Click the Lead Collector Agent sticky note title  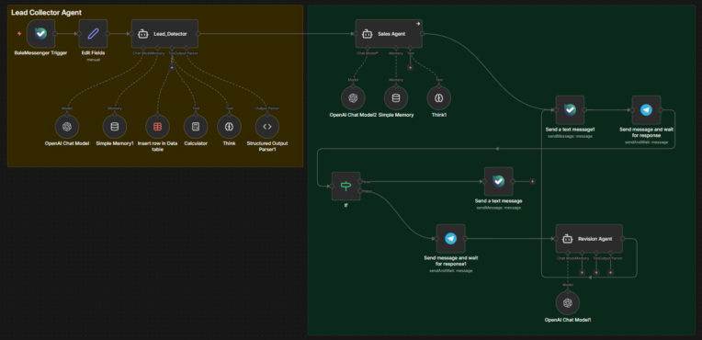[x=46, y=13]
